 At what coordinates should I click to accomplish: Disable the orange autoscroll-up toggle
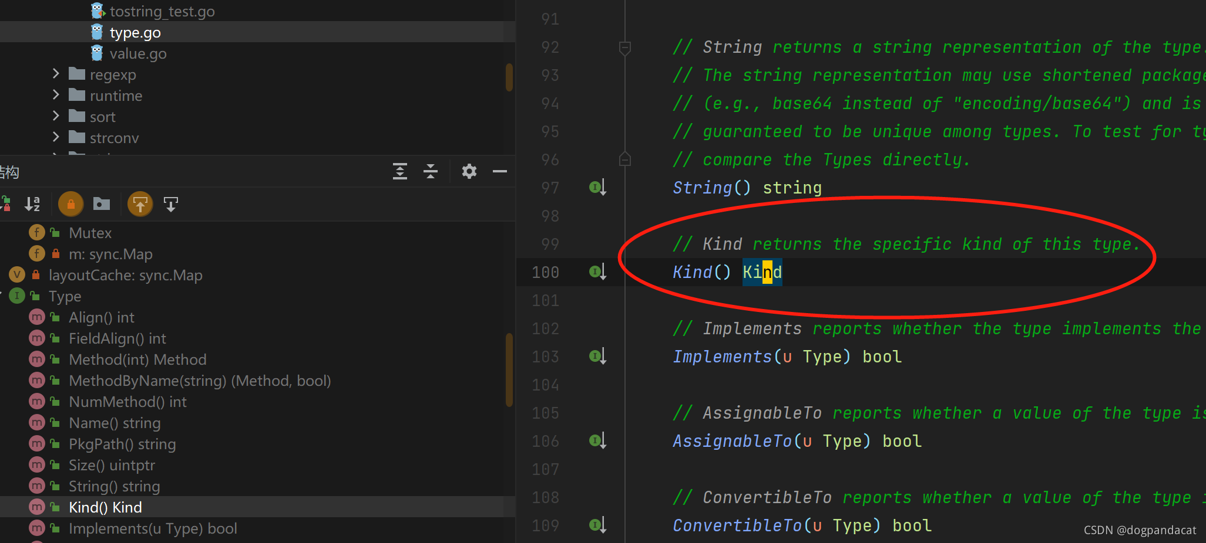(x=140, y=203)
